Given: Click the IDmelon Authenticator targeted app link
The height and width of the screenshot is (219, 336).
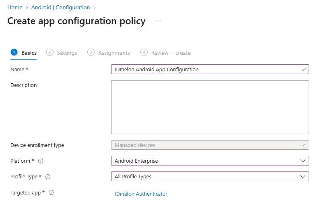Looking at the screenshot, I should click(141, 194).
